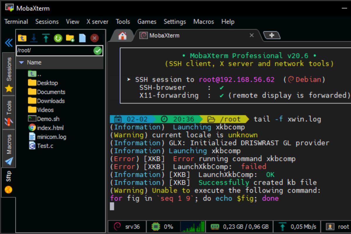Refresh the SFTP folder listing
Viewport: 351px width, 234px height.
click(58, 38)
